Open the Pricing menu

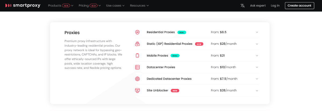coord(90,6)
